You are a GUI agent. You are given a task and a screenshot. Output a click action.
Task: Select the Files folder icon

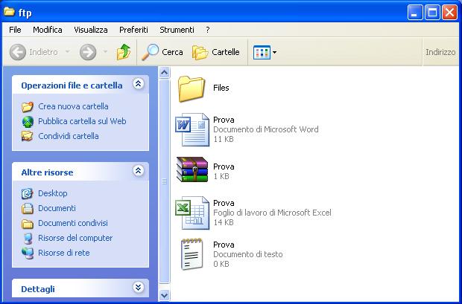tap(192, 88)
